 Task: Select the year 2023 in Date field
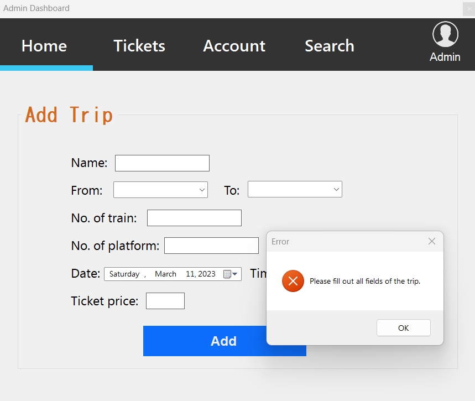[x=206, y=274]
